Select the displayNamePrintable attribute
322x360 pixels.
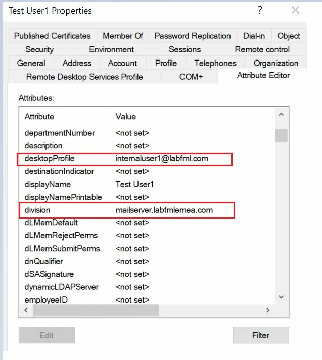pyautogui.click(x=63, y=197)
